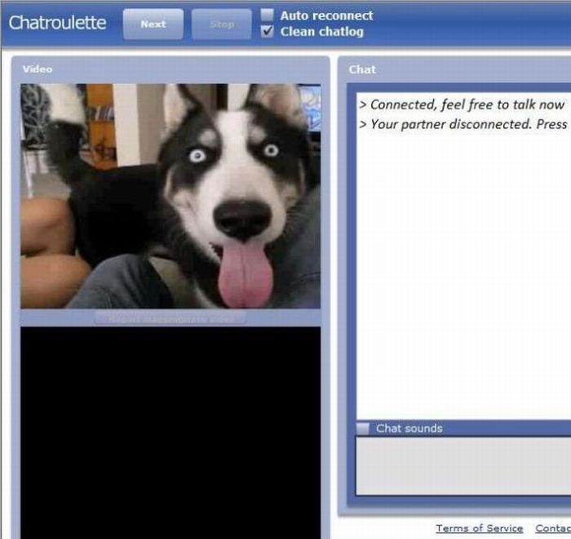Image resolution: width=571 pixels, height=539 pixels.
Task: Enable the Auto reconnect checkbox
Action: click(x=267, y=15)
